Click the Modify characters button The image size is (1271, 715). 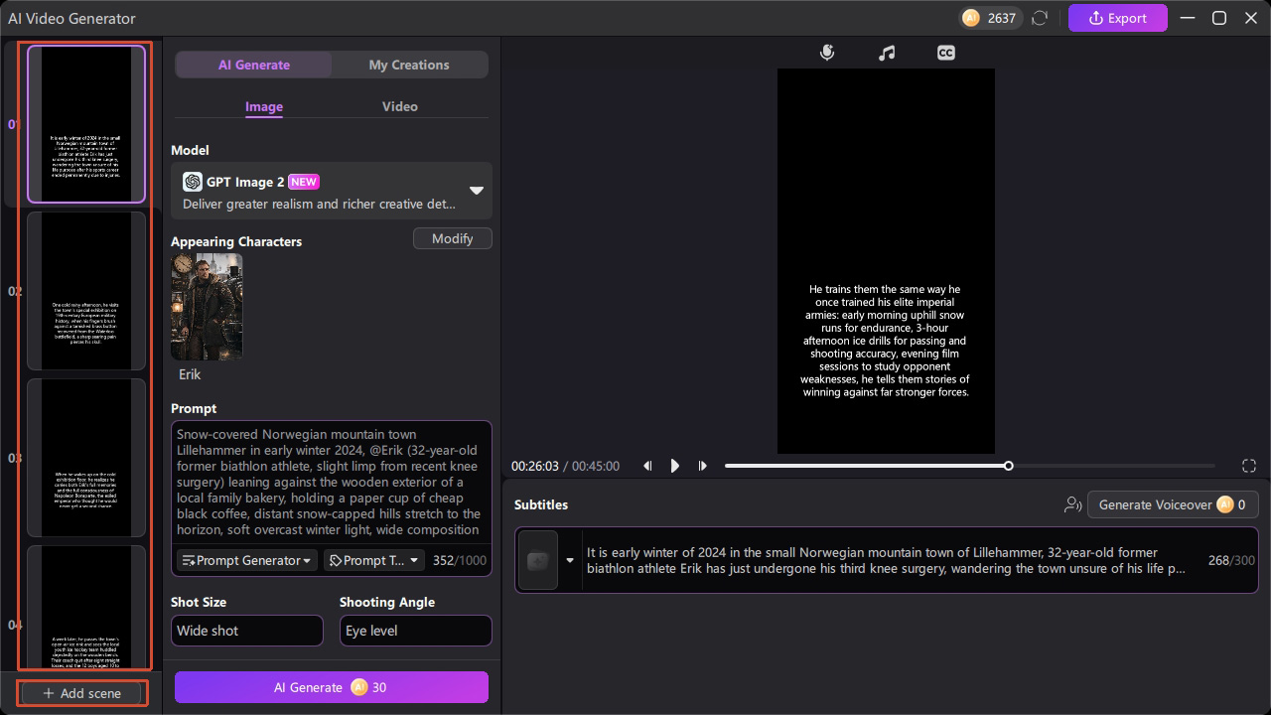point(453,238)
